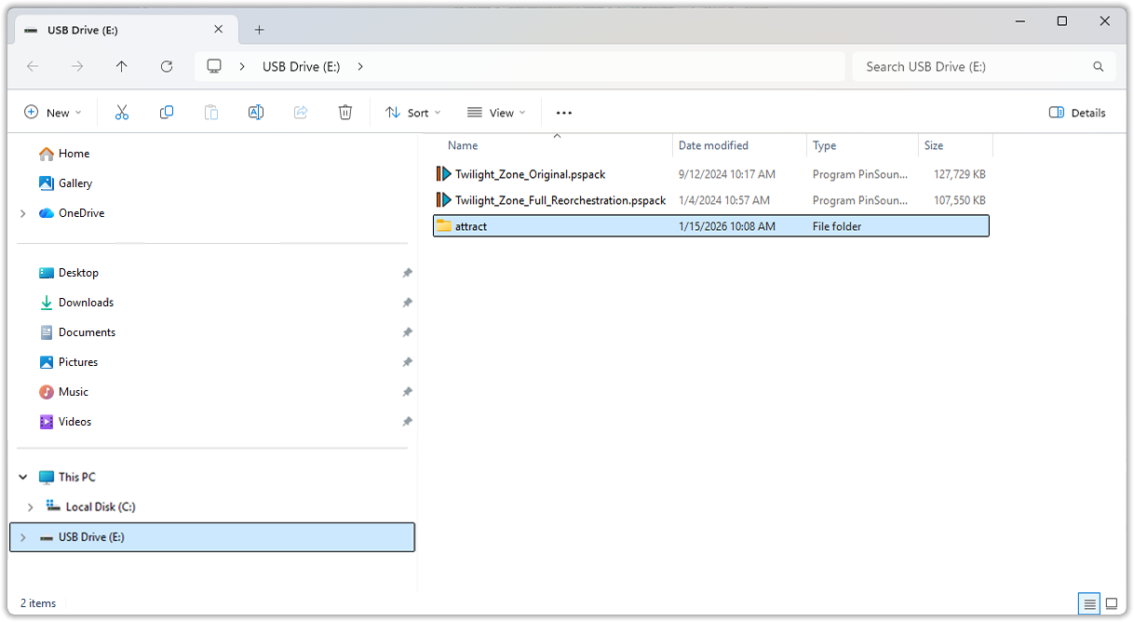
Task: Click the Cut scissors icon
Action: (x=121, y=113)
